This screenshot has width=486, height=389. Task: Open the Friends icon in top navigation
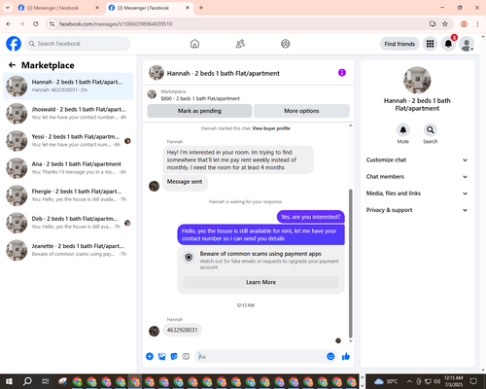(240, 44)
